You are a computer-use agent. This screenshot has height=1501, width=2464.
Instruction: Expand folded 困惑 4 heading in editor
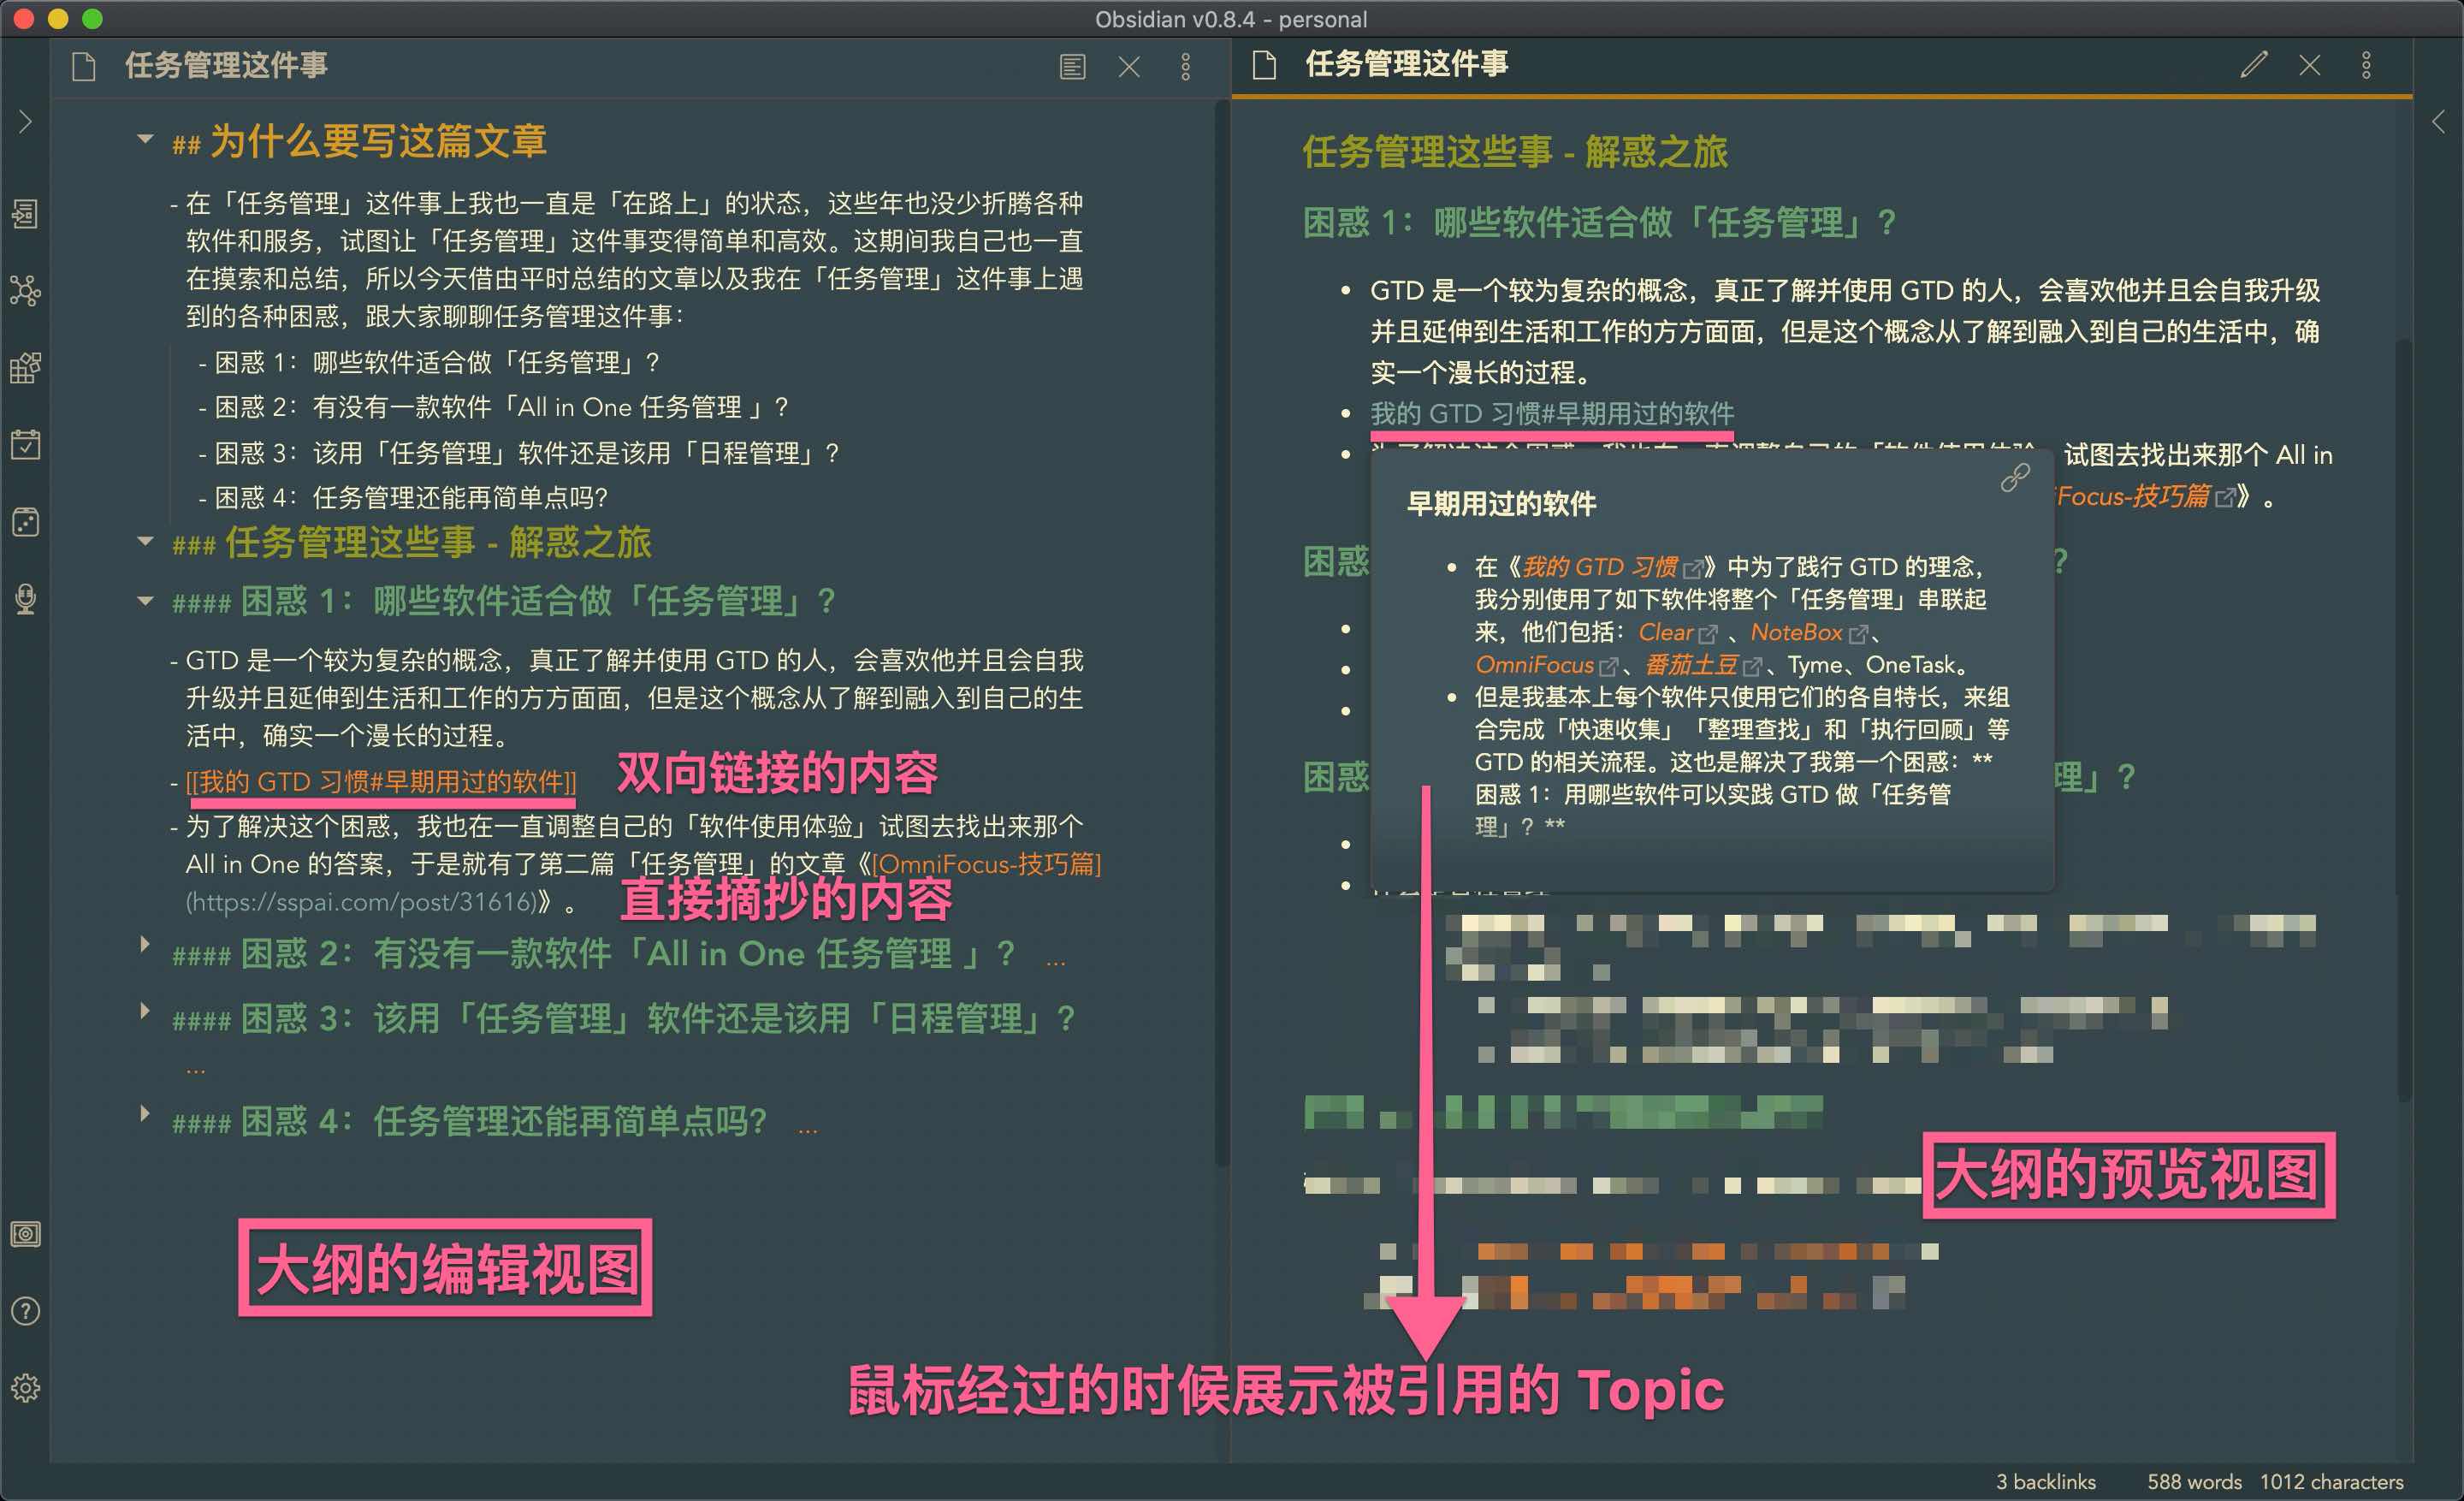(x=146, y=1113)
